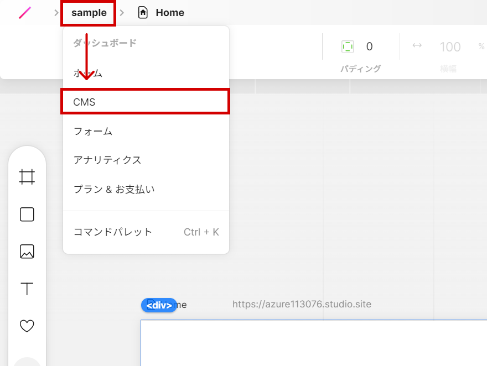Select the Frame tool in left toolbar

pos(27,177)
